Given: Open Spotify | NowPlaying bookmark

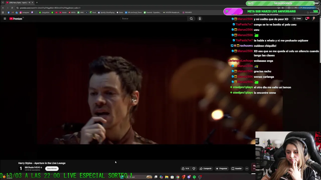Looking at the screenshot, I should point(106,12).
